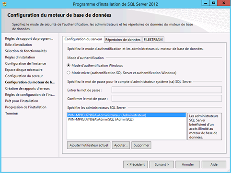Cancel setup with the Annuler button
The height and width of the screenshot is (173, 231).
[188, 164]
